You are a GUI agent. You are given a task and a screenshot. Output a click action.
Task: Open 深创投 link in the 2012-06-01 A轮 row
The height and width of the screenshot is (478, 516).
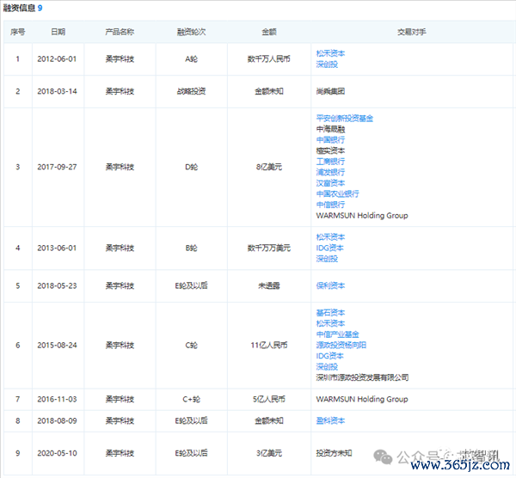pyautogui.click(x=327, y=64)
